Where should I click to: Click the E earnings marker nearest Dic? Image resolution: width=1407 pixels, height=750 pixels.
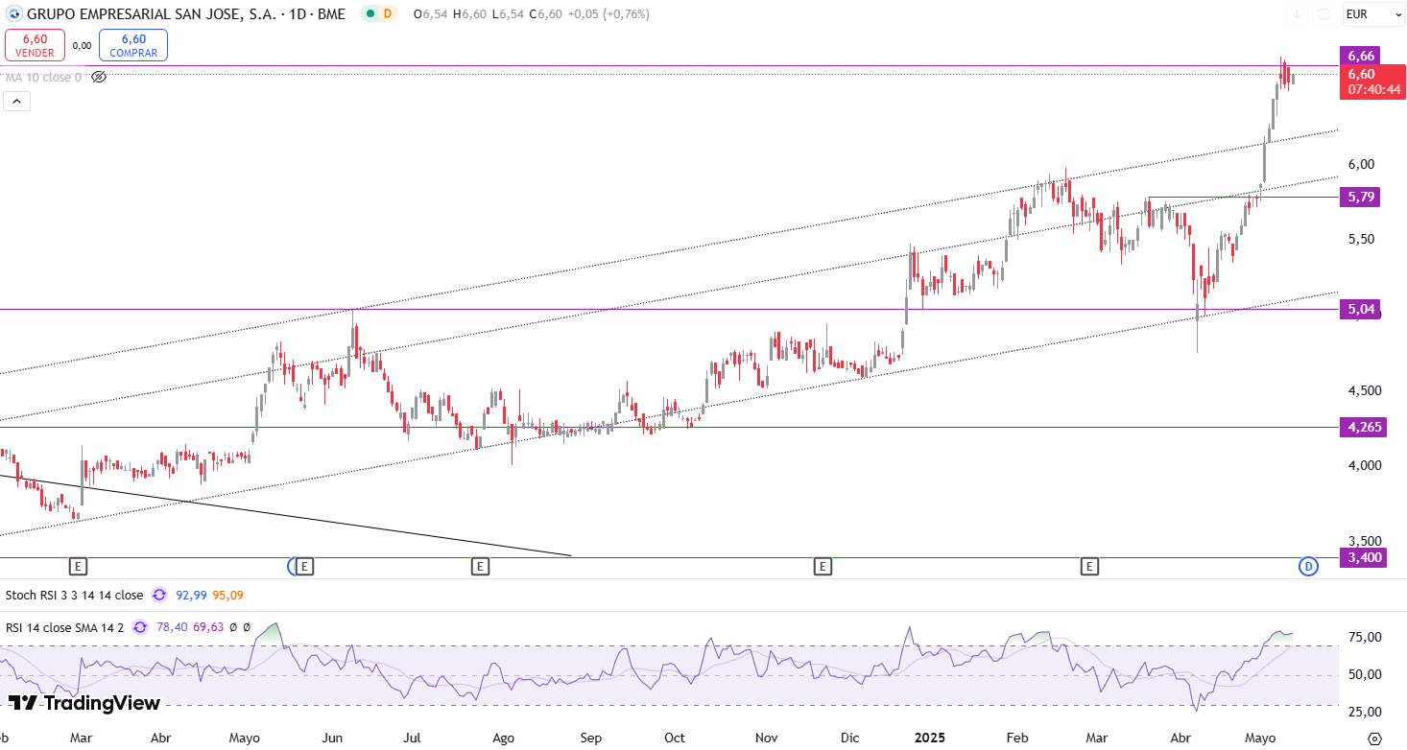coord(823,567)
